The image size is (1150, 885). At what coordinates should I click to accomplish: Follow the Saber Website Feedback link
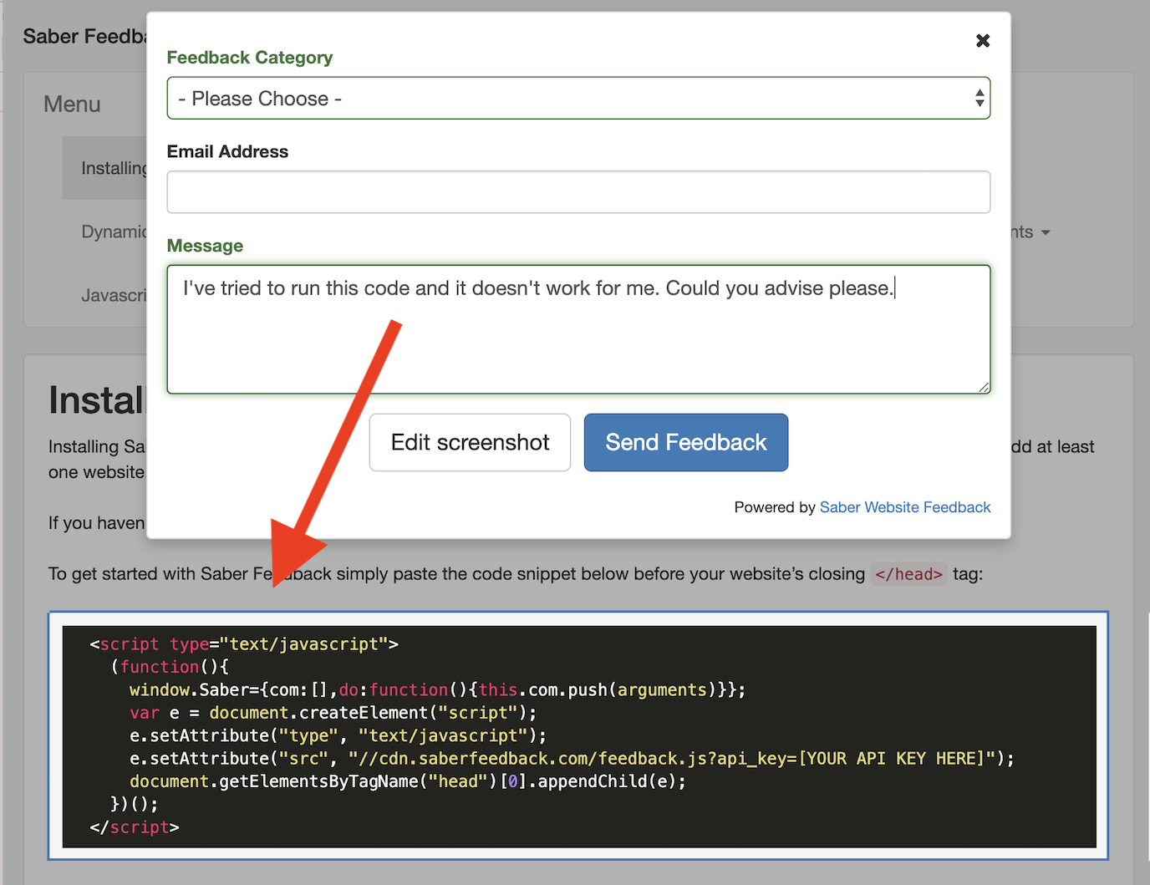[904, 506]
